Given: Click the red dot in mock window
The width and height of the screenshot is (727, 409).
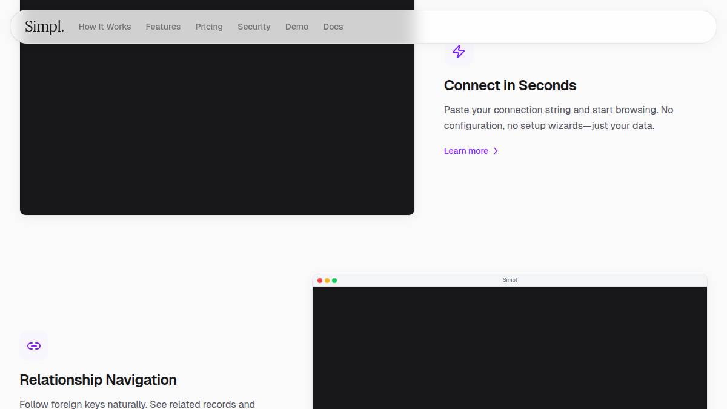Looking at the screenshot, I should coord(320,281).
